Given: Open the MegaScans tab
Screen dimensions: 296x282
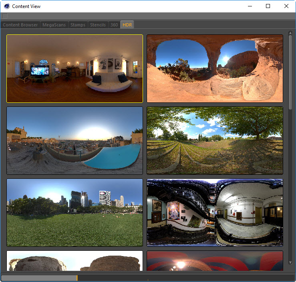Looking at the screenshot, I should pyautogui.click(x=54, y=25).
